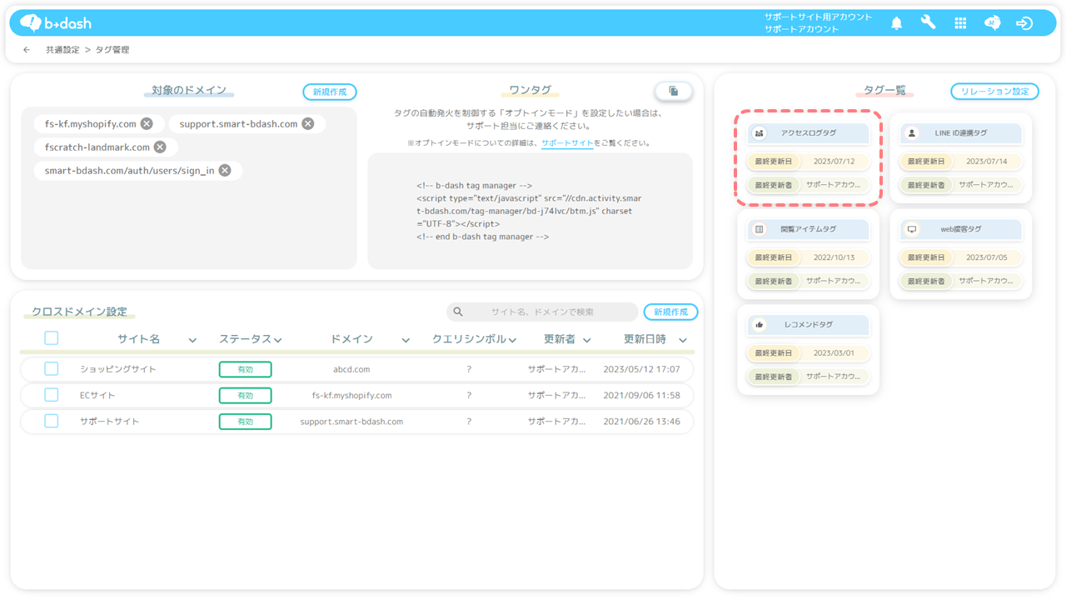The width and height of the screenshot is (1066, 600).
Task: Open the LINE ID連携タグ card
Action: pos(961,158)
